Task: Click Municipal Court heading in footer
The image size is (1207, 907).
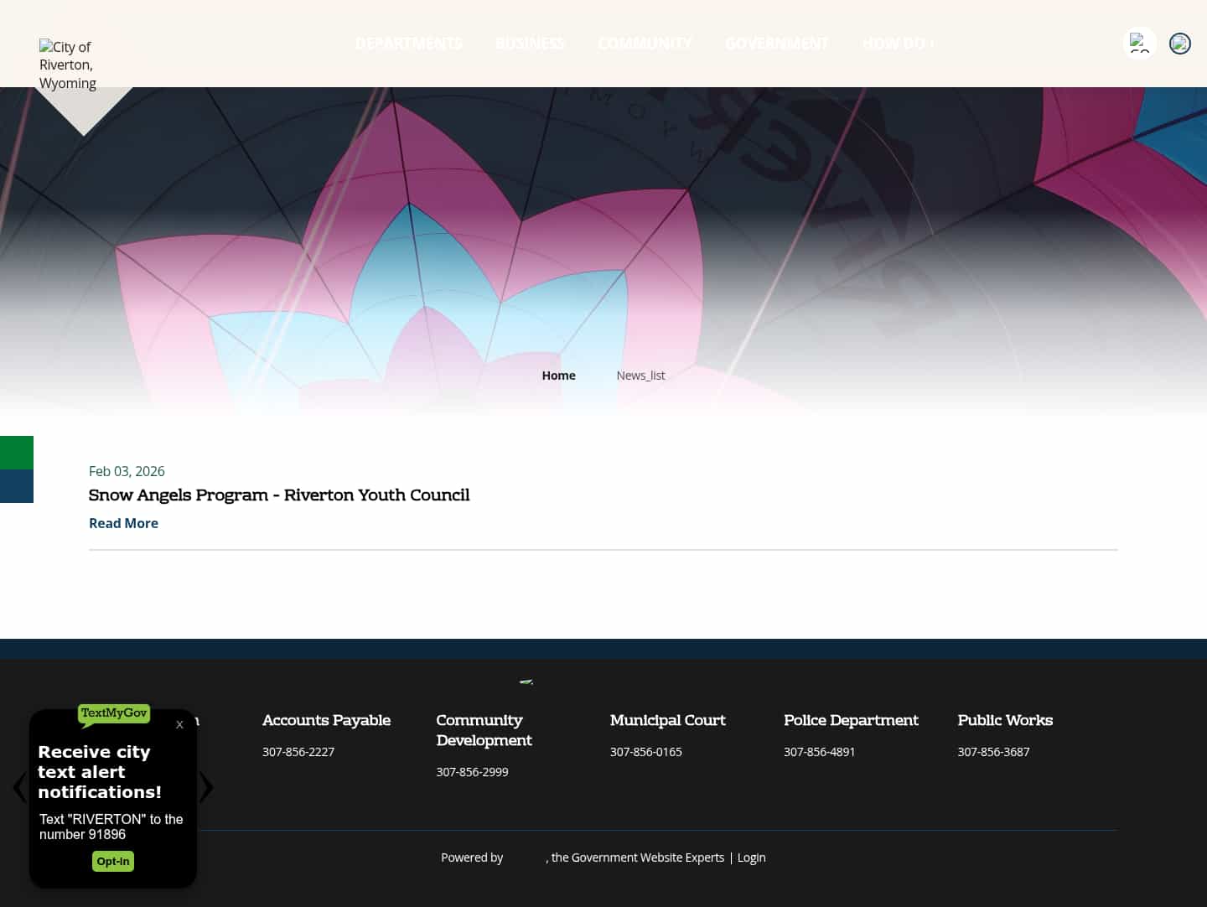Action: pyautogui.click(x=668, y=720)
